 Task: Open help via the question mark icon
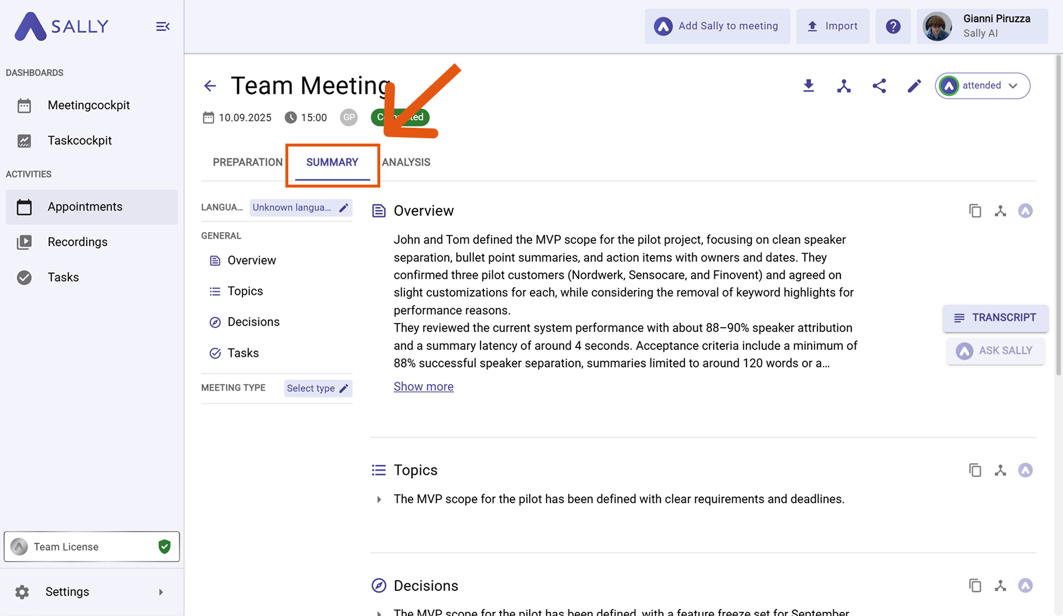[x=893, y=26]
